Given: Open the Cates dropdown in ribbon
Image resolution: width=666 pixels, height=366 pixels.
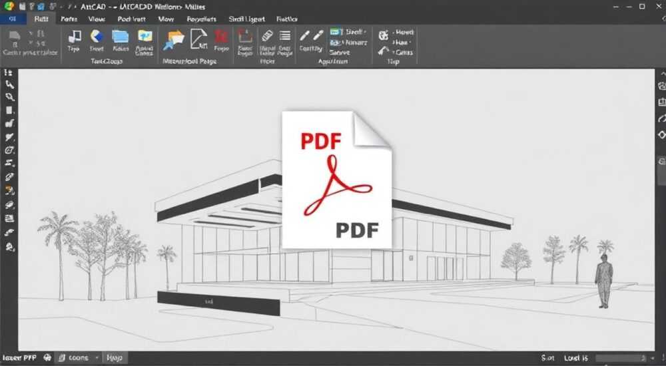Looking at the screenshot, I should click(404, 52).
